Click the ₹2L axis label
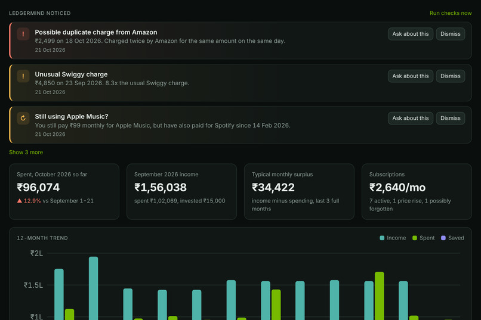Image resolution: width=481 pixels, height=320 pixels. [36, 253]
